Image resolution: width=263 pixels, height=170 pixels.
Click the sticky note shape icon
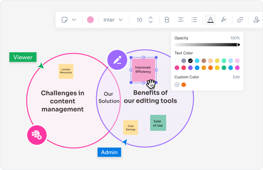(64, 20)
